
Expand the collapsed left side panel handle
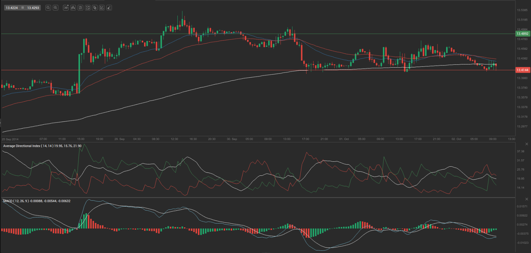pyautogui.click(x=1, y=122)
